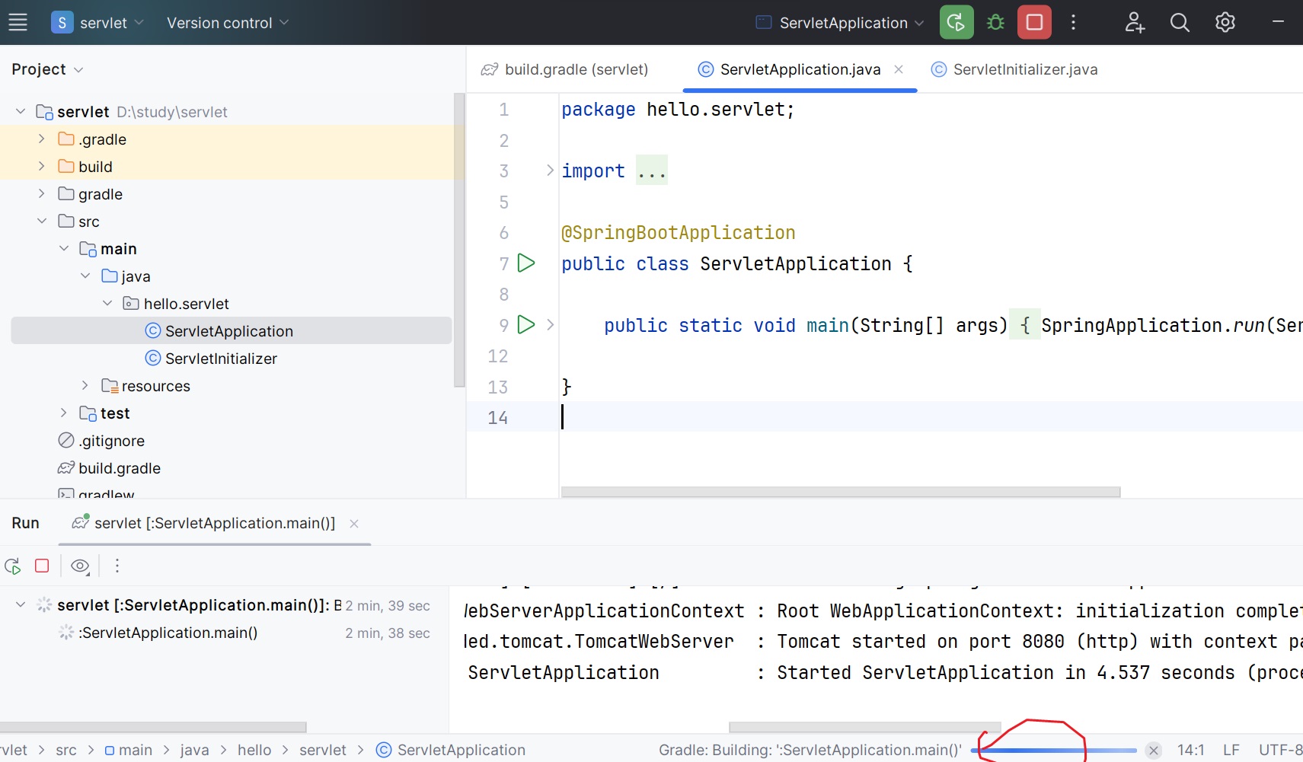Viewport: 1303px width, 762px height.
Task: Stop process in the Run panel toolbar
Action: click(42, 566)
